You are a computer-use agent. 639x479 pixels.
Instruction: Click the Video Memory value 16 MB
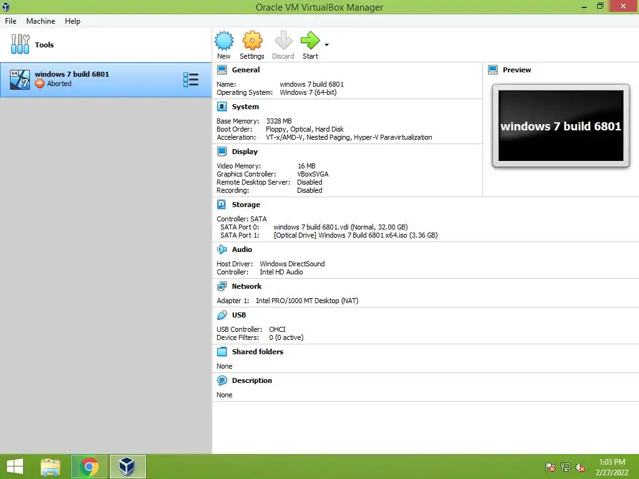306,166
